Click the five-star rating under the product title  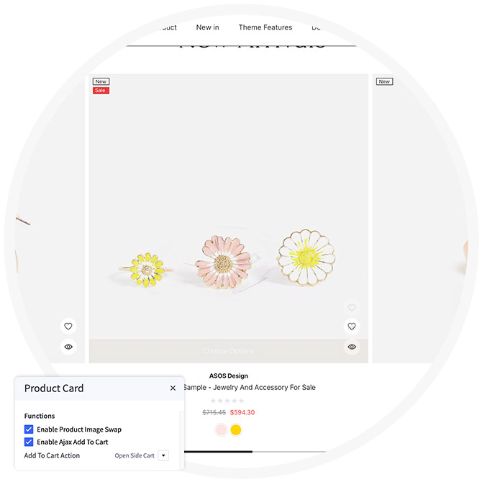click(x=227, y=401)
